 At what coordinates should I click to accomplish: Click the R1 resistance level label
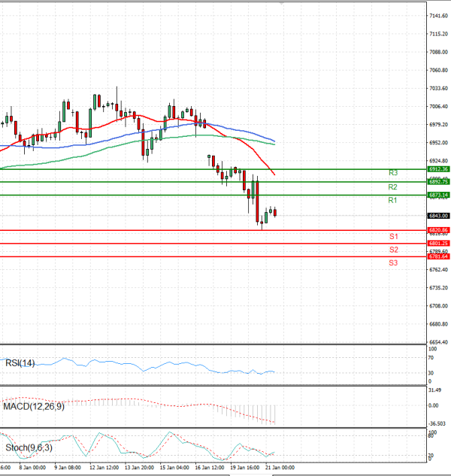[392, 200]
